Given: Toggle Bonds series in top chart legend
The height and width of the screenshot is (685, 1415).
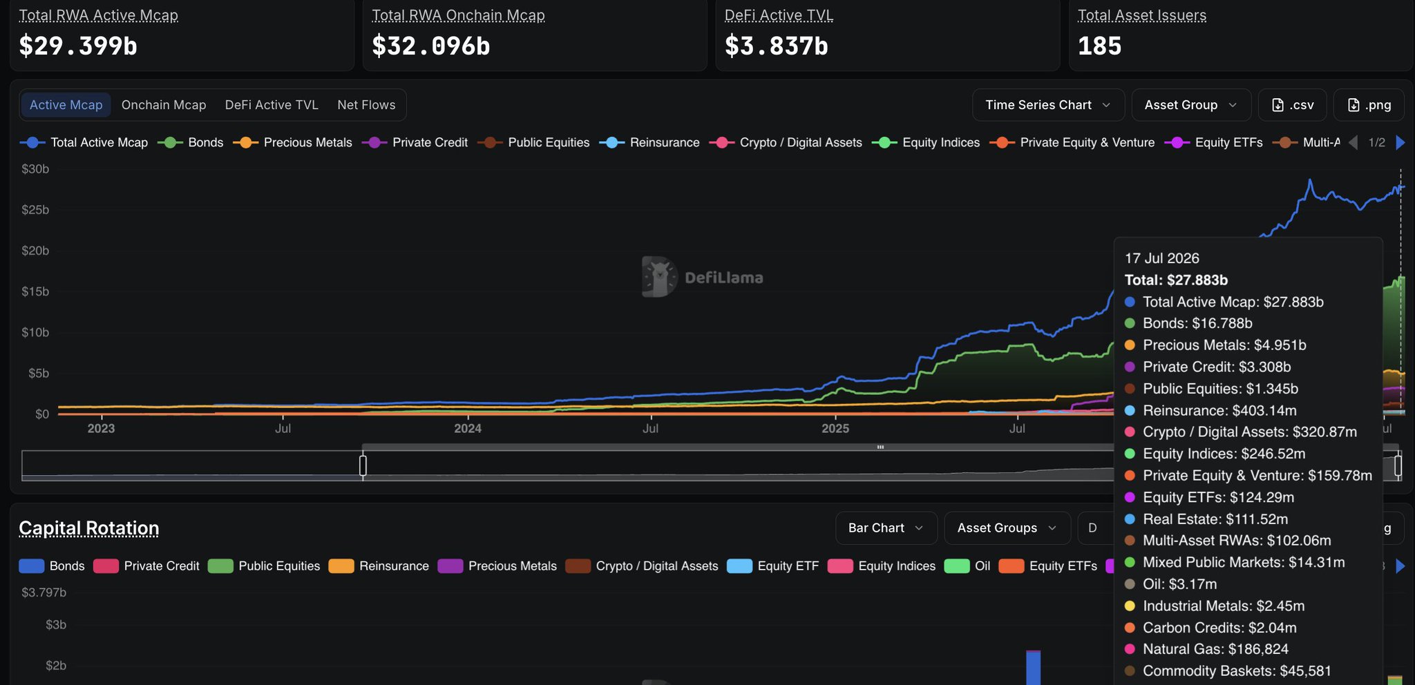Looking at the screenshot, I should 191,142.
